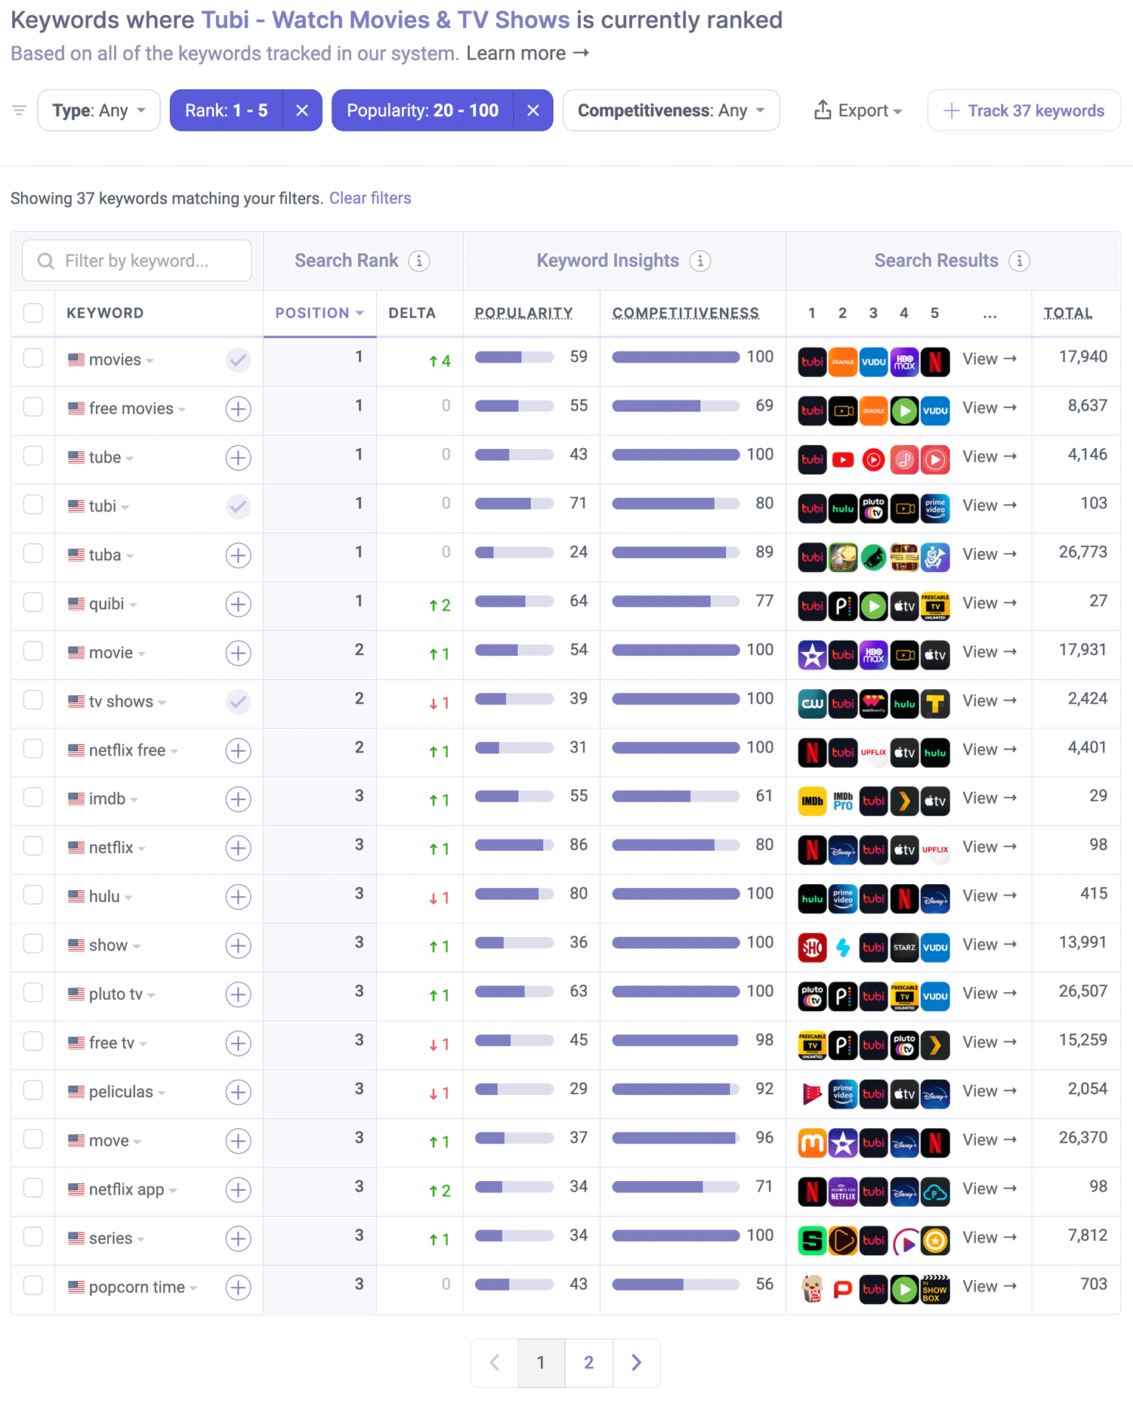The width and height of the screenshot is (1133, 1404).
Task: Click the Hulu icon in tubi row
Action: [843, 508]
